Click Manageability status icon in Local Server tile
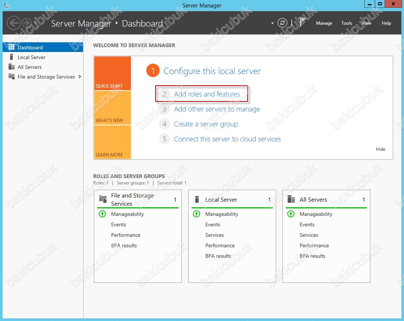 point(197,214)
